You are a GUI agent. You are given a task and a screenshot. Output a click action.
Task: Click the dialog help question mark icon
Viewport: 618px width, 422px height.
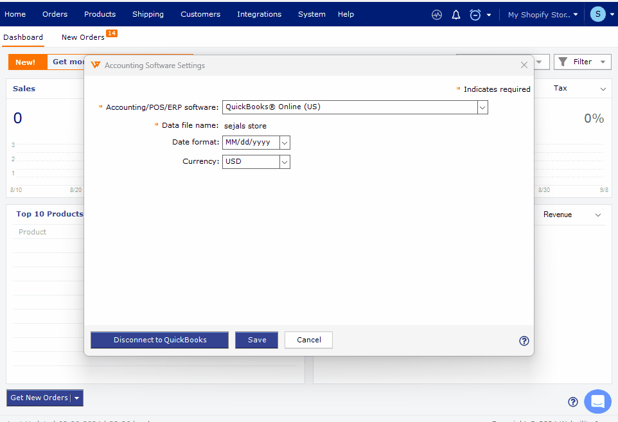click(x=524, y=341)
